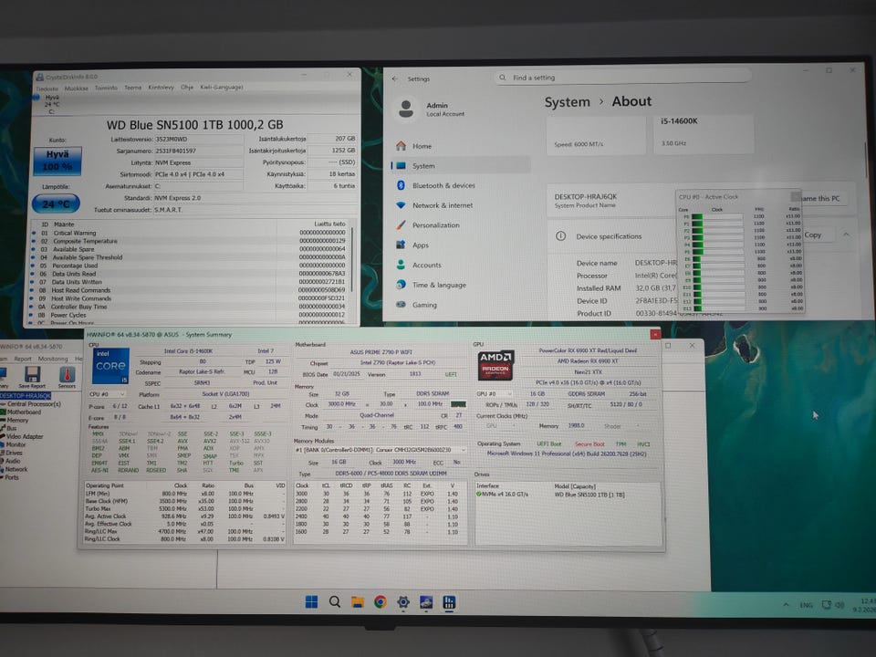Open CrystalDiskInfo Toiminto menu
Screen dimensions: 876x657
(x=106, y=88)
